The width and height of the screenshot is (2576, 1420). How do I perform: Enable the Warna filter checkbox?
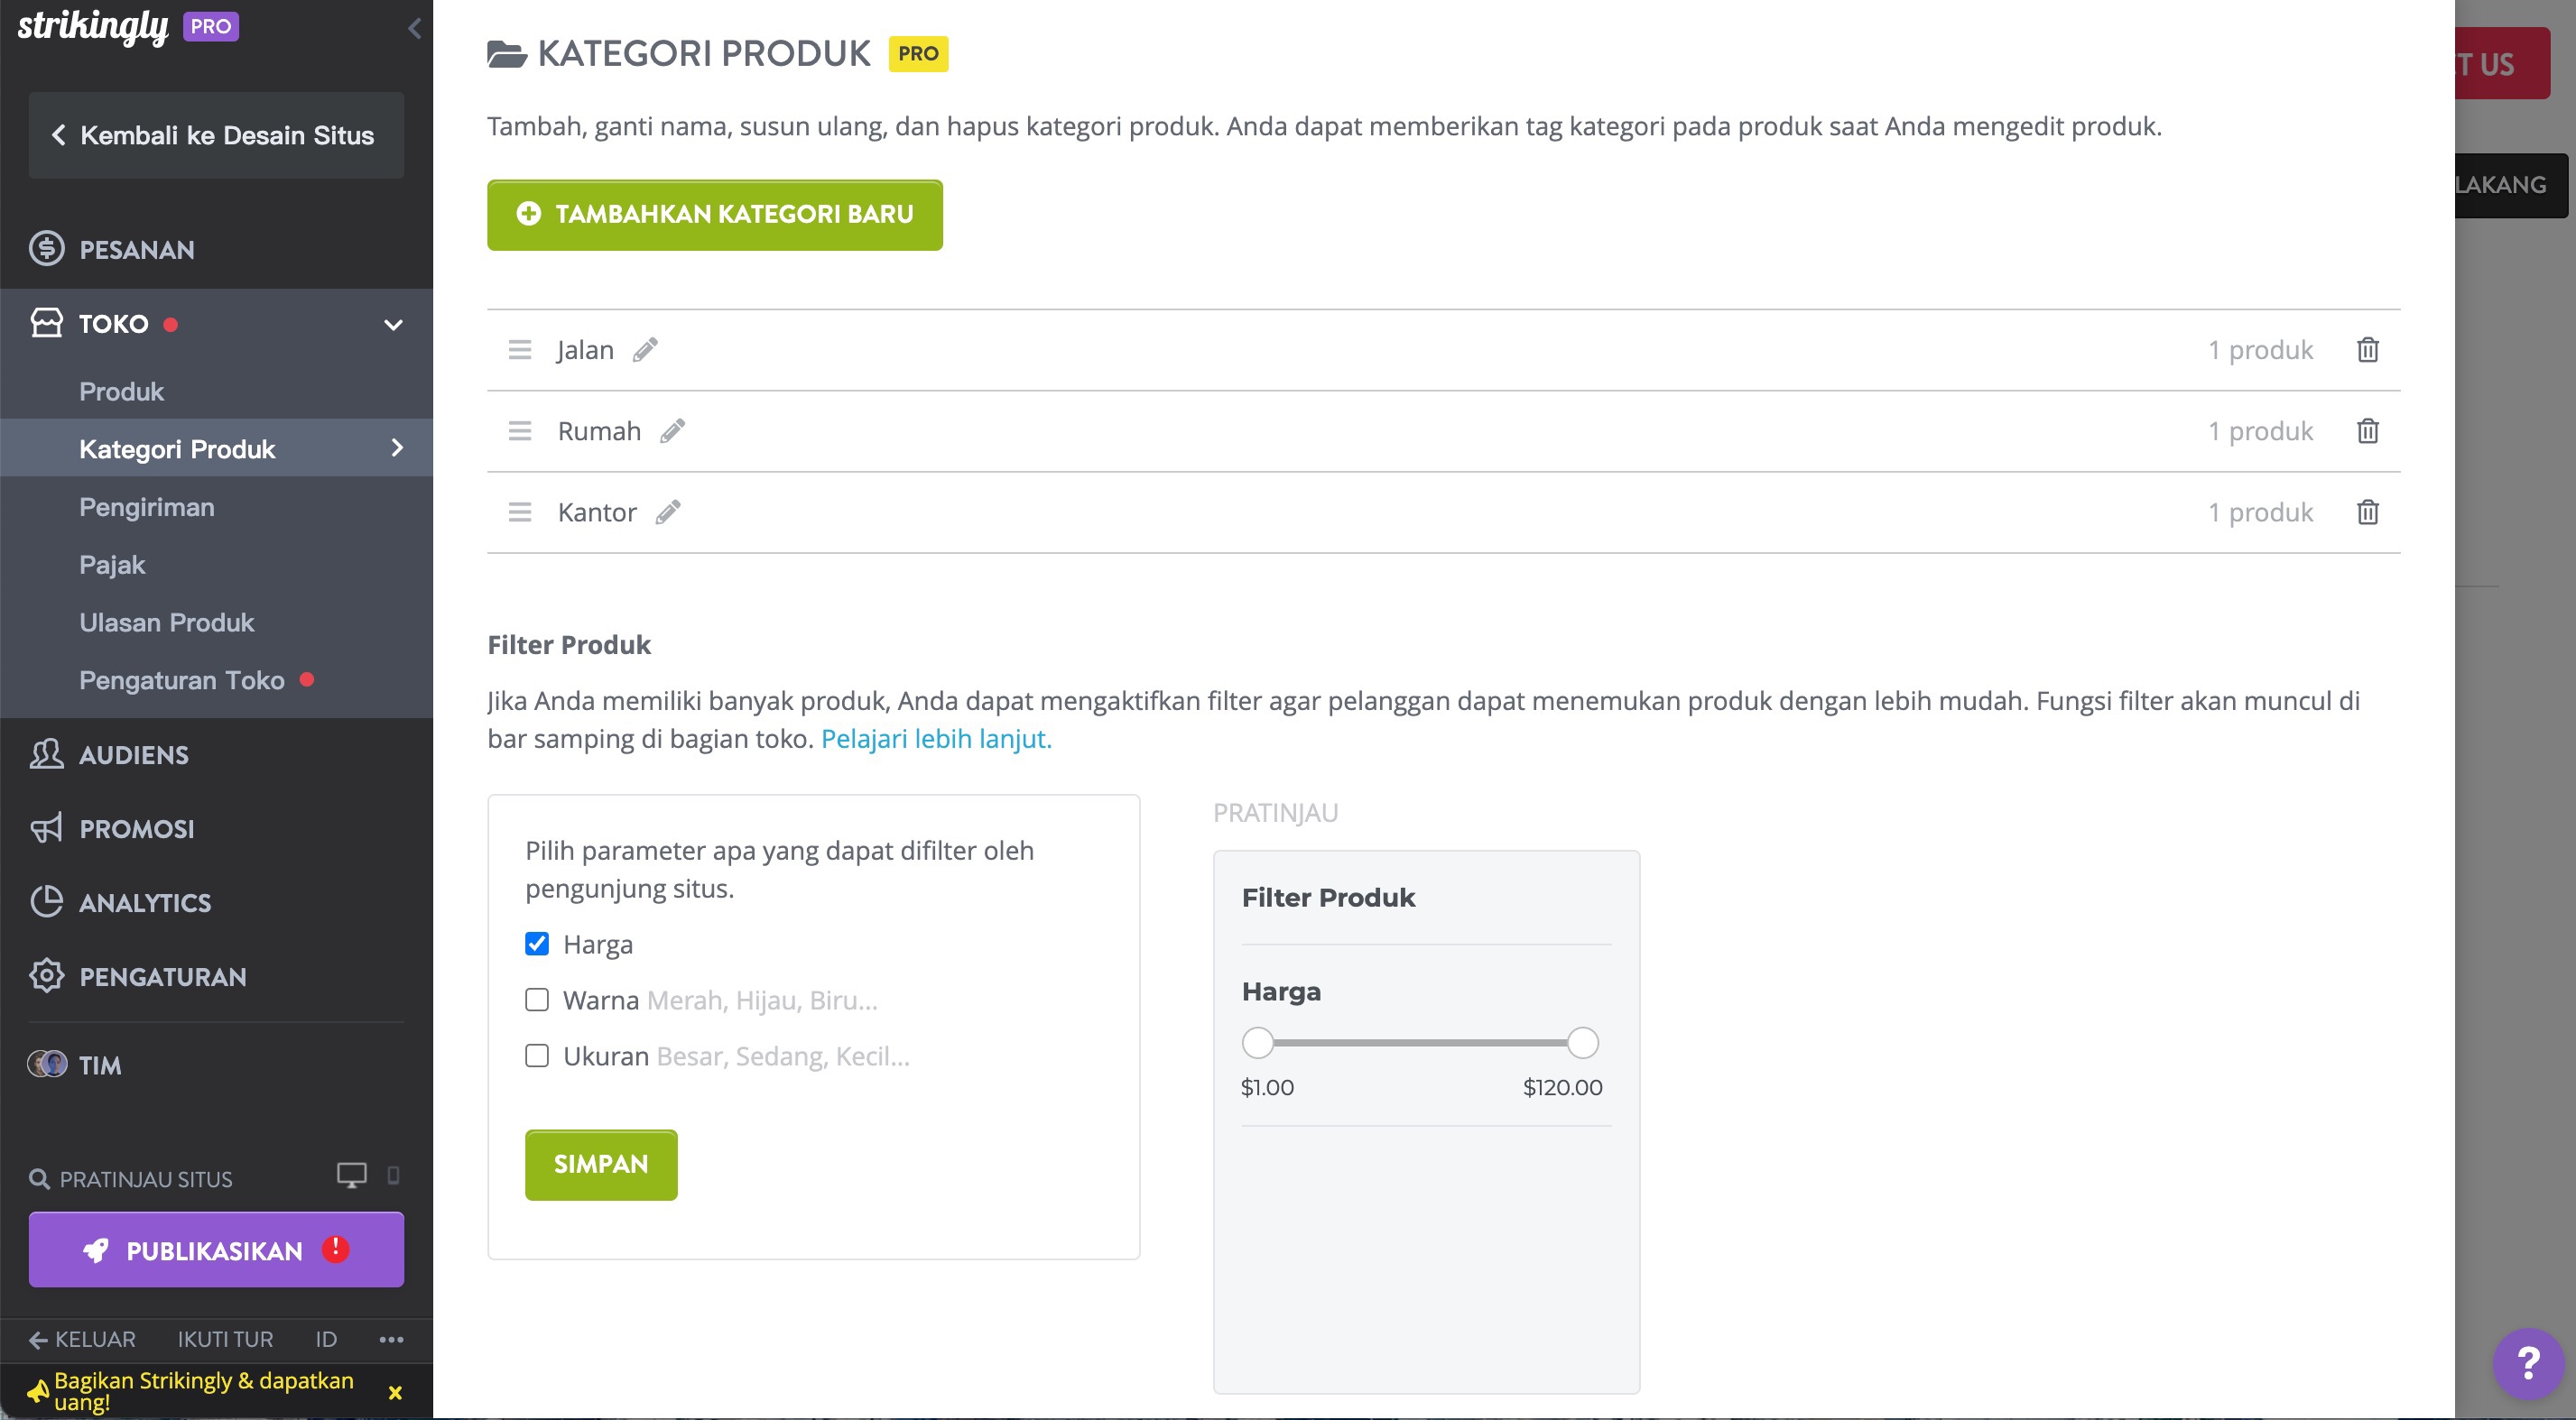pyautogui.click(x=537, y=1000)
